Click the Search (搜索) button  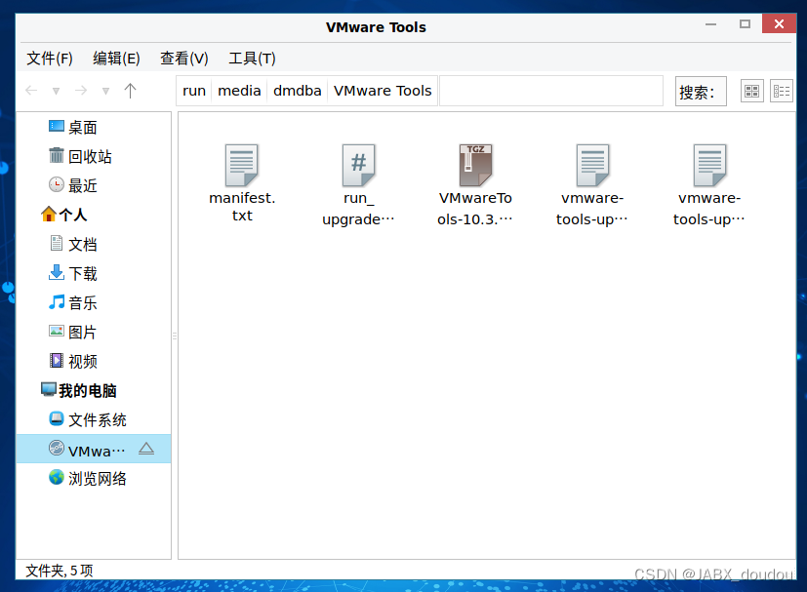[x=701, y=92]
